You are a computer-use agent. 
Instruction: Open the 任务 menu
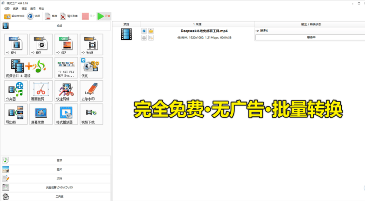tap(7, 9)
